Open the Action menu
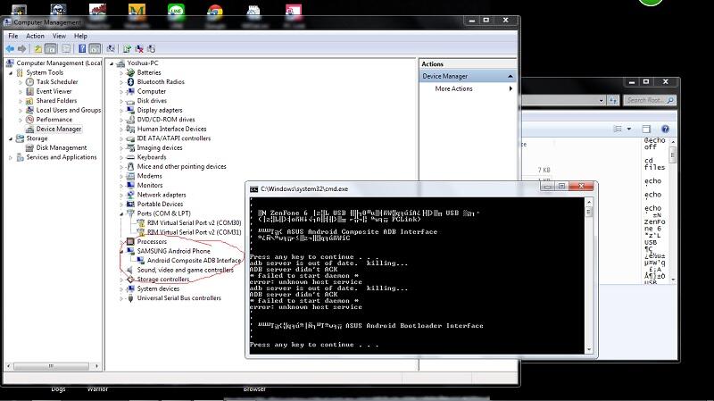Viewport: 714px width, 401px height. 35,36
